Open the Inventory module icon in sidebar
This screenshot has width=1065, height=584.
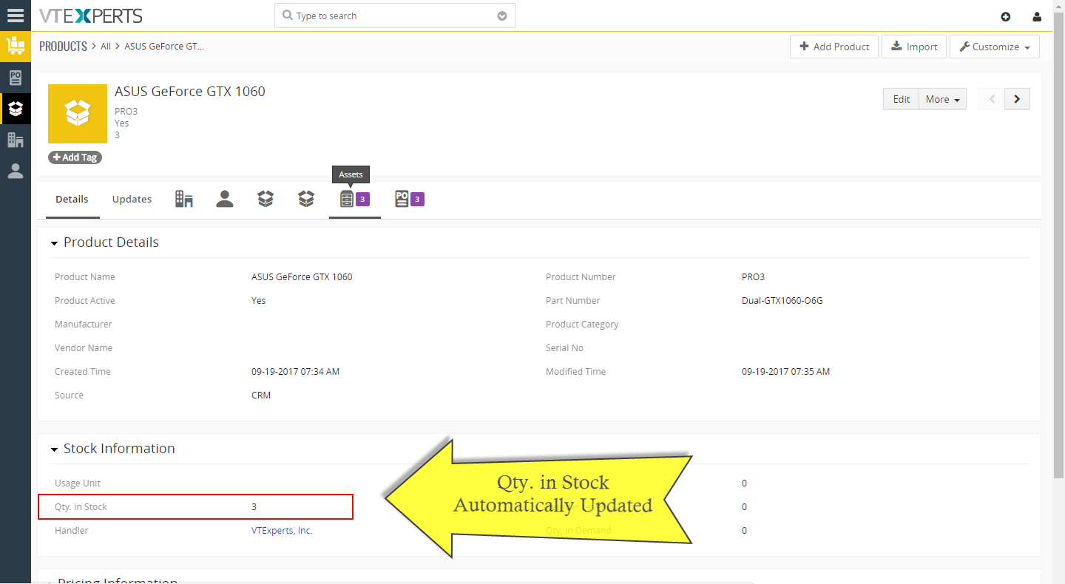16,47
